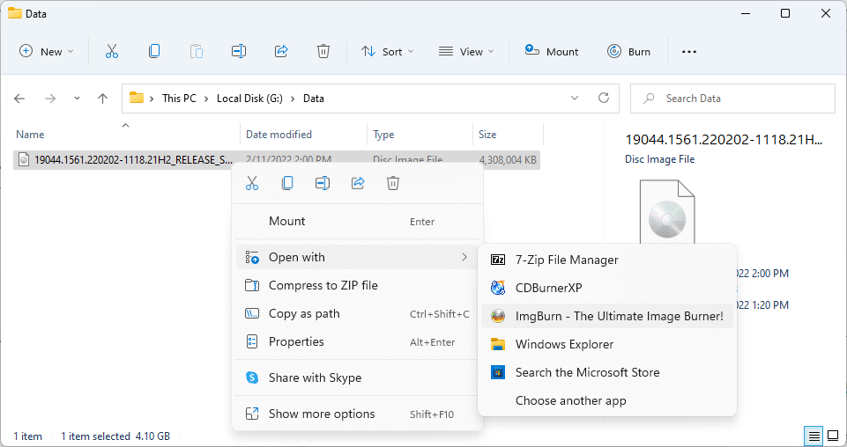Click the Cut icon in the context menu
847x447 pixels.
click(252, 183)
